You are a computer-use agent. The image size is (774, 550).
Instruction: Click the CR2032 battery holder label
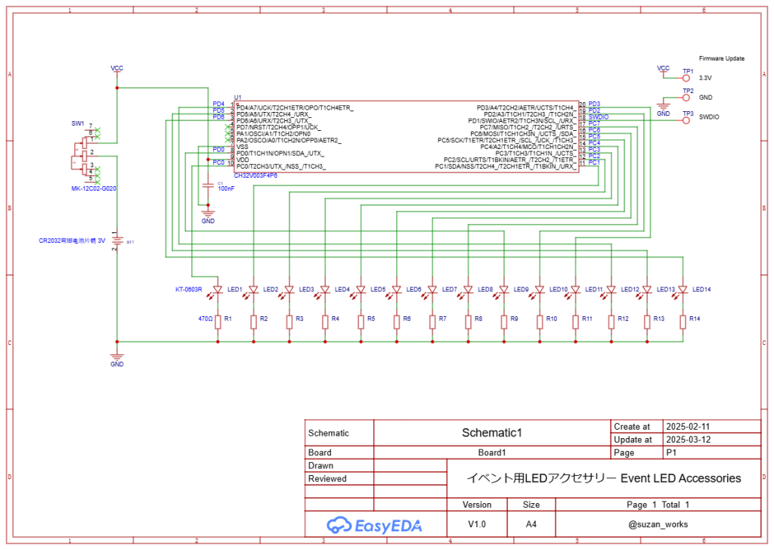click(x=72, y=241)
